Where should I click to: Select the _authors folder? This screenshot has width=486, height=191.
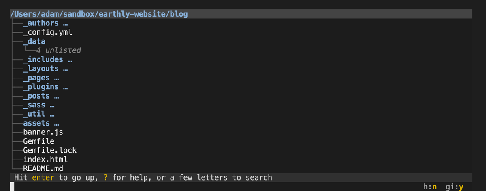[40, 23]
